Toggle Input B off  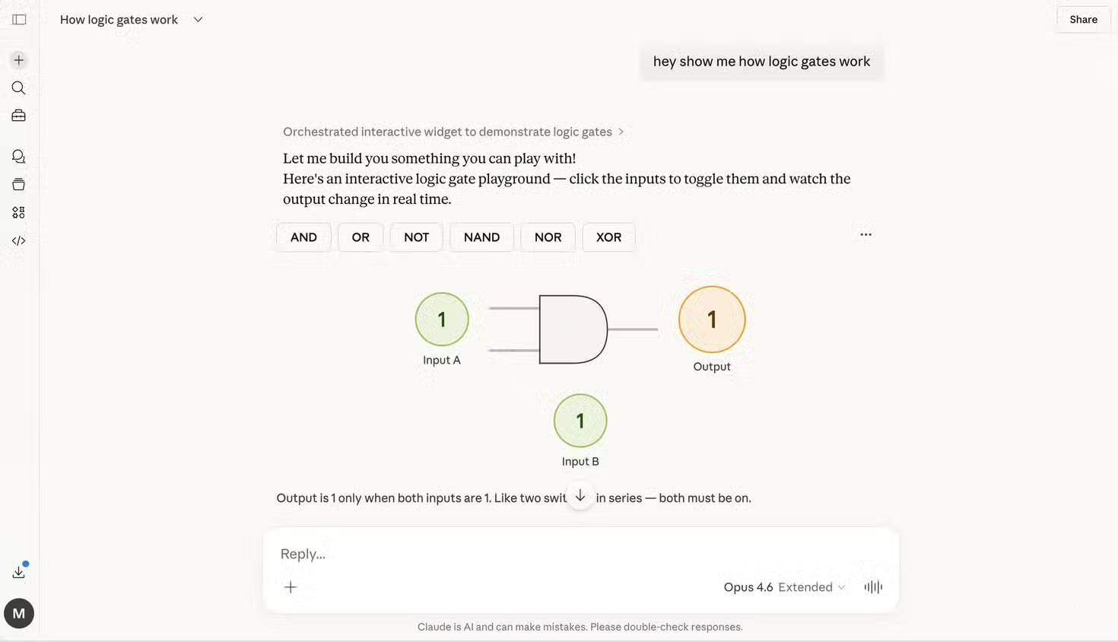[x=580, y=420]
